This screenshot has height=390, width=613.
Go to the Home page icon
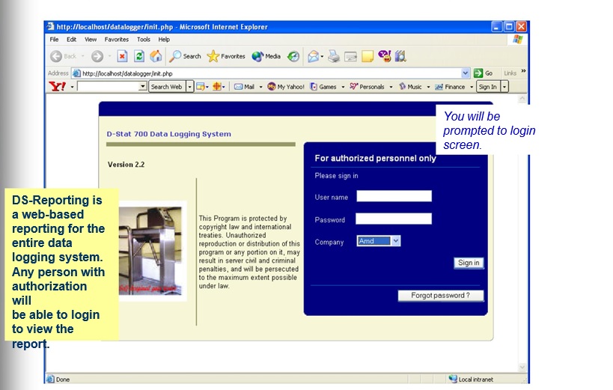click(x=156, y=56)
